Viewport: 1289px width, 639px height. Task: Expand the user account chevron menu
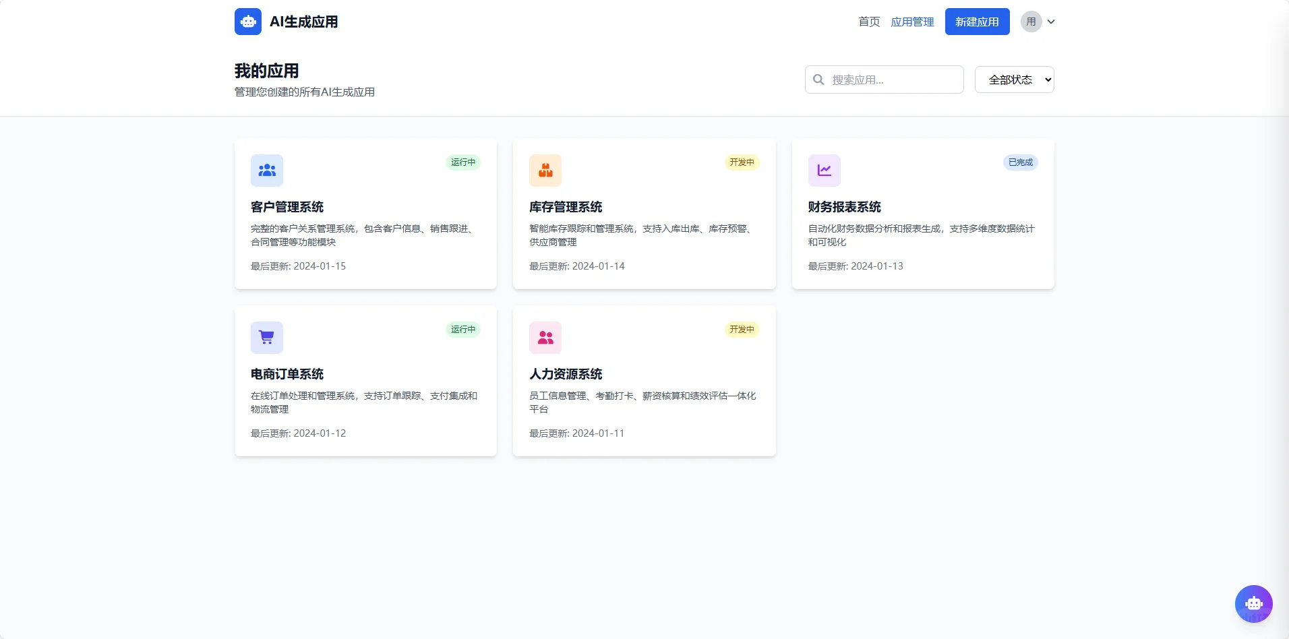tap(1050, 21)
